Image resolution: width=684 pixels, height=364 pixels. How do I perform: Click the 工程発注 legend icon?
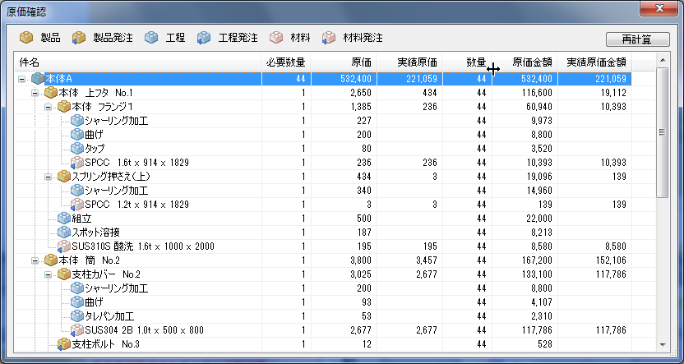204,38
